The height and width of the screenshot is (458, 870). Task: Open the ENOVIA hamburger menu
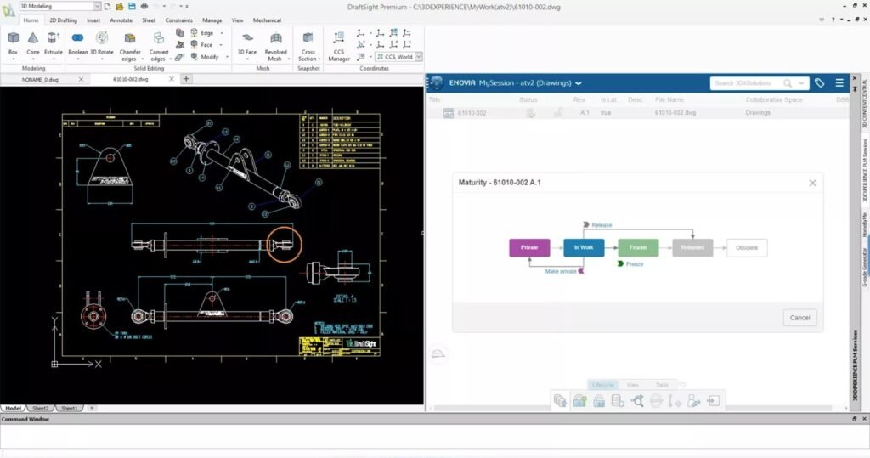(839, 83)
